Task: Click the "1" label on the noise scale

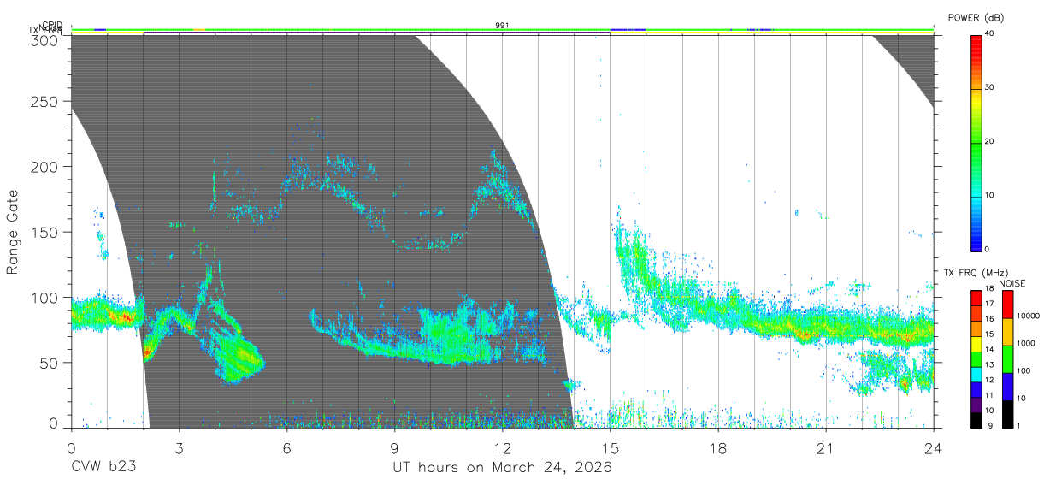Action: [1019, 425]
